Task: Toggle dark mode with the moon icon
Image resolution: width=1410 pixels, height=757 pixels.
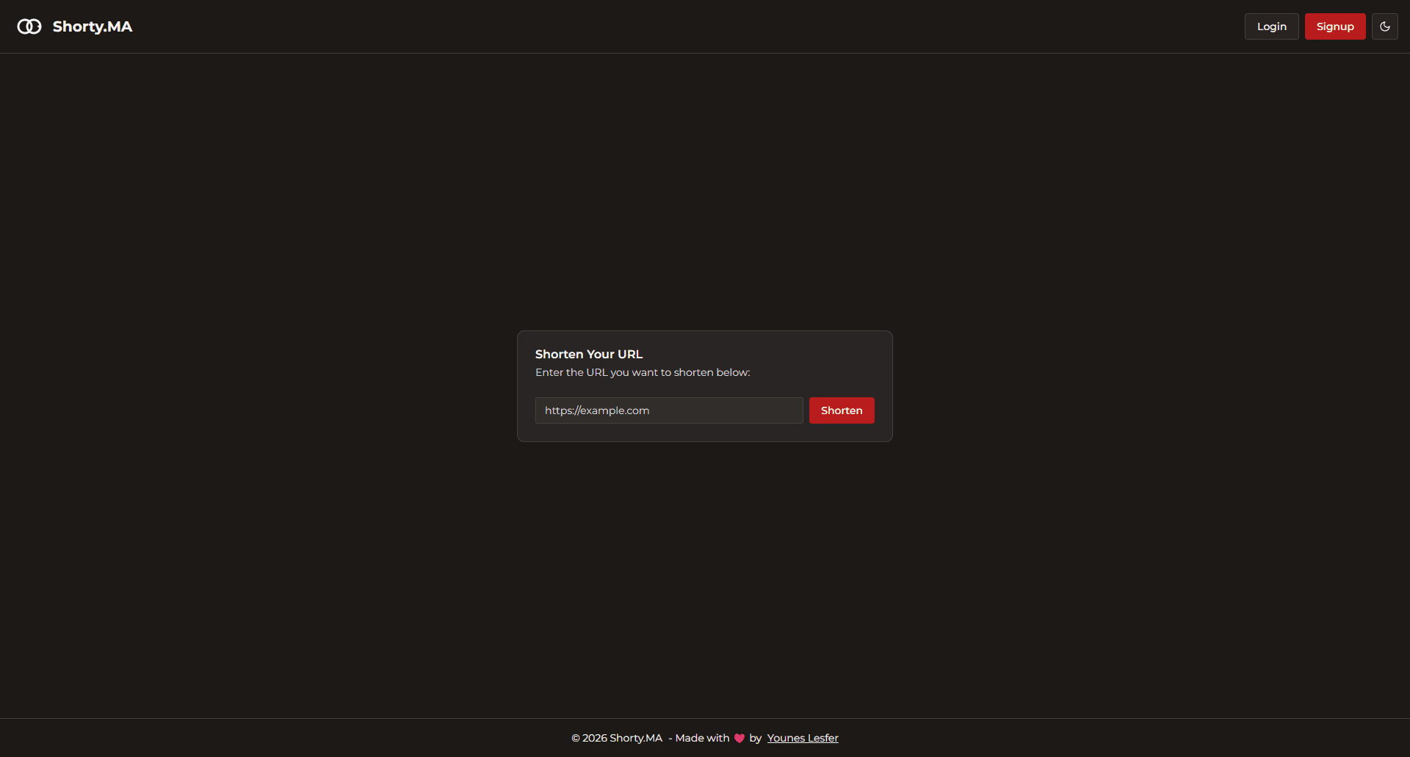Action: [1384, 26]
